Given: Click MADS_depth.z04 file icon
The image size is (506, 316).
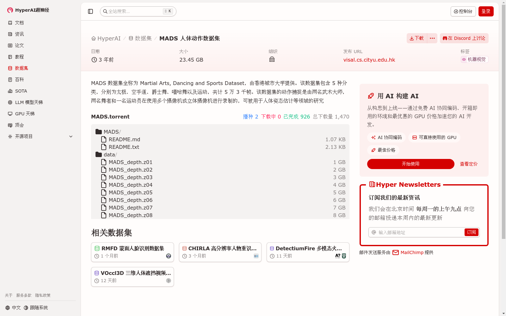Looking at the screenshot, I should click(x=103, y=185).
